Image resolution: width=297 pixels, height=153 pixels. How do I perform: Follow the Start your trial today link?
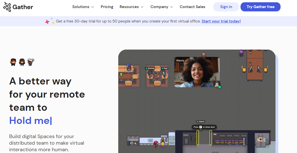click(221, 21)
